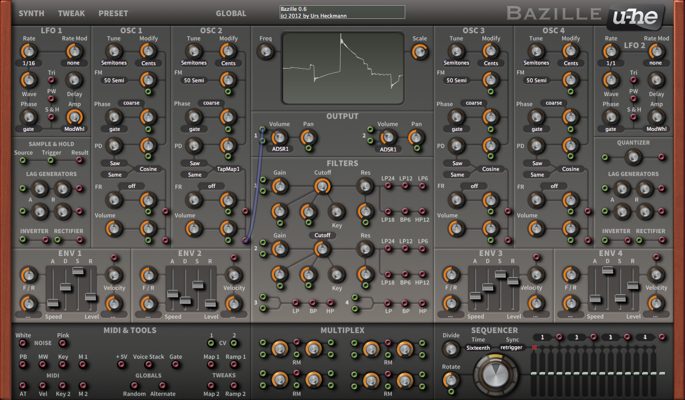Viewport: 685px width, 400px height.
Task: Click the Sequencer Divide knob
Action: (x=451, y=348)
